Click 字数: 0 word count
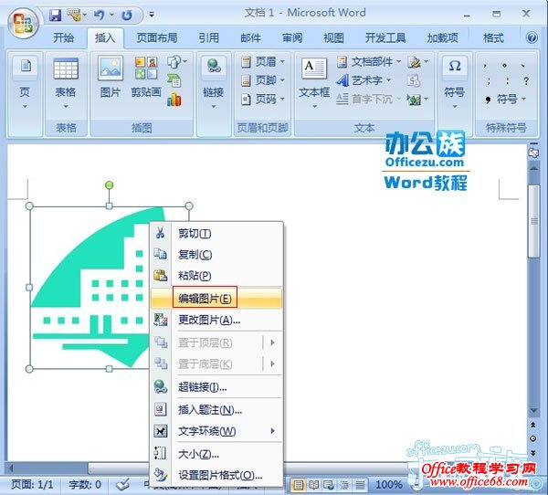548x495 pixels. (85, 485)
